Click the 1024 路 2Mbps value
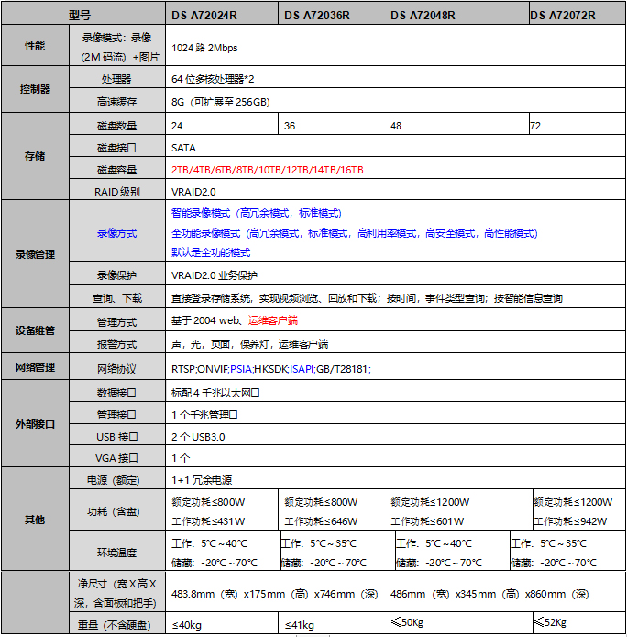627x637 pixels. [x=204, y=48]
